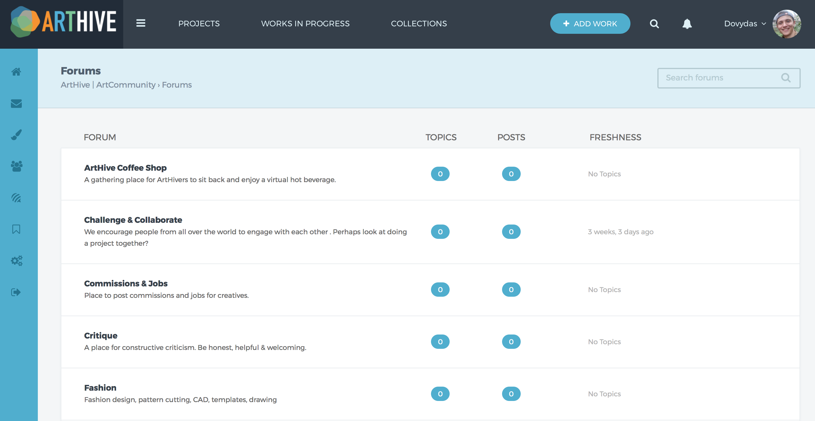815x421 pixels.
Task: Click the ArtHive | ArtCommunity breadcrumb link
Action: (108, 85)
